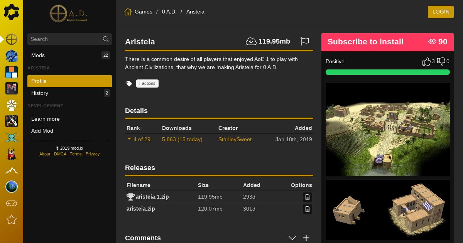The image size is (463, 243).
Task: Click the History count badge 2
Action: (107, 93)
